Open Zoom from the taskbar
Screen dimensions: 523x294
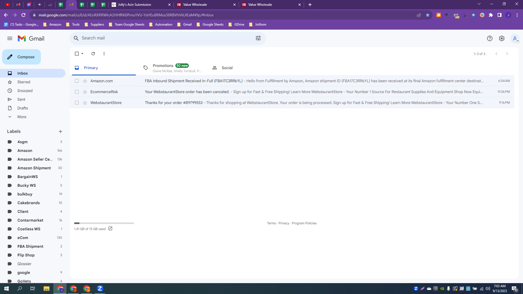(100, 289)
